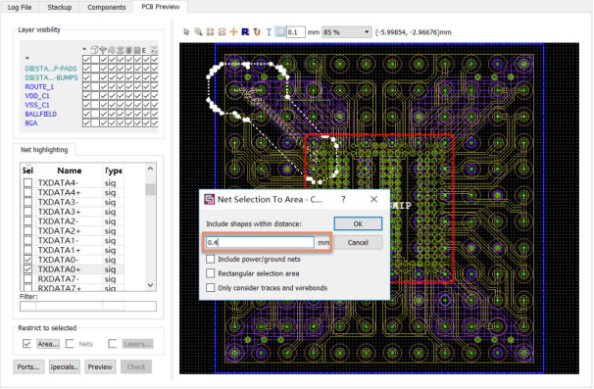Image resolution: width=594 pixels, height=389 pixels.
Task: Check the TXDATA1+ net checkbox
Action: click(x=27, y=250)
